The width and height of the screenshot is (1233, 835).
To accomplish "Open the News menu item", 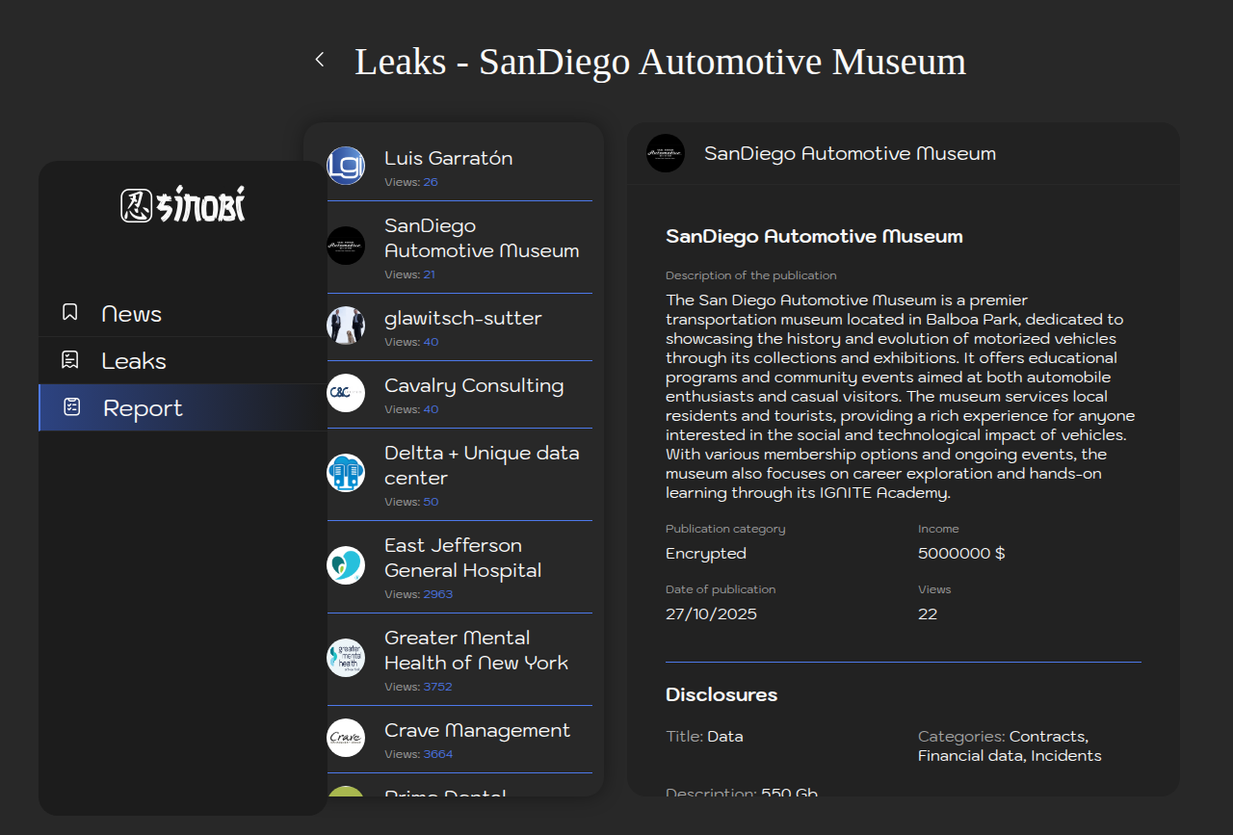I will 132,314.
